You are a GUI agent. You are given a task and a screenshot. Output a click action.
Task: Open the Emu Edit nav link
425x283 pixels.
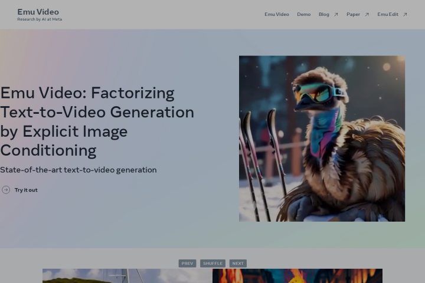click(388, 14)
